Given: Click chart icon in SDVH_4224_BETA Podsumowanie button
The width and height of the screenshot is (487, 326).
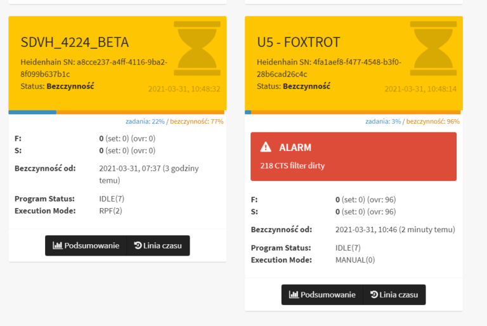Looking at the screenshot, I should point(57,245).
